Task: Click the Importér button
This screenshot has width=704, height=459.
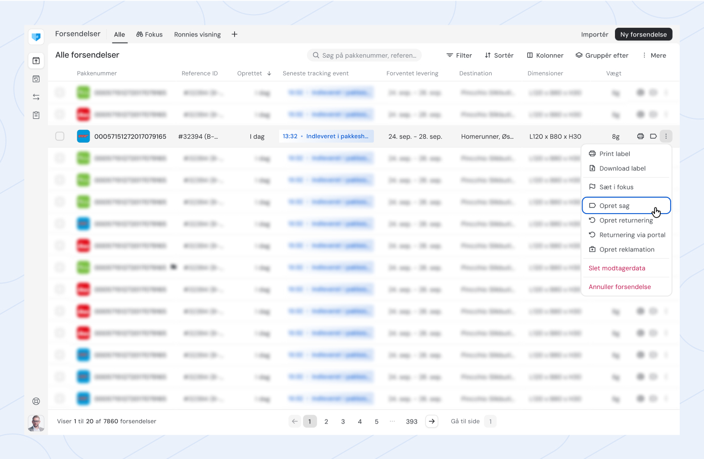Action: (594, 34)
